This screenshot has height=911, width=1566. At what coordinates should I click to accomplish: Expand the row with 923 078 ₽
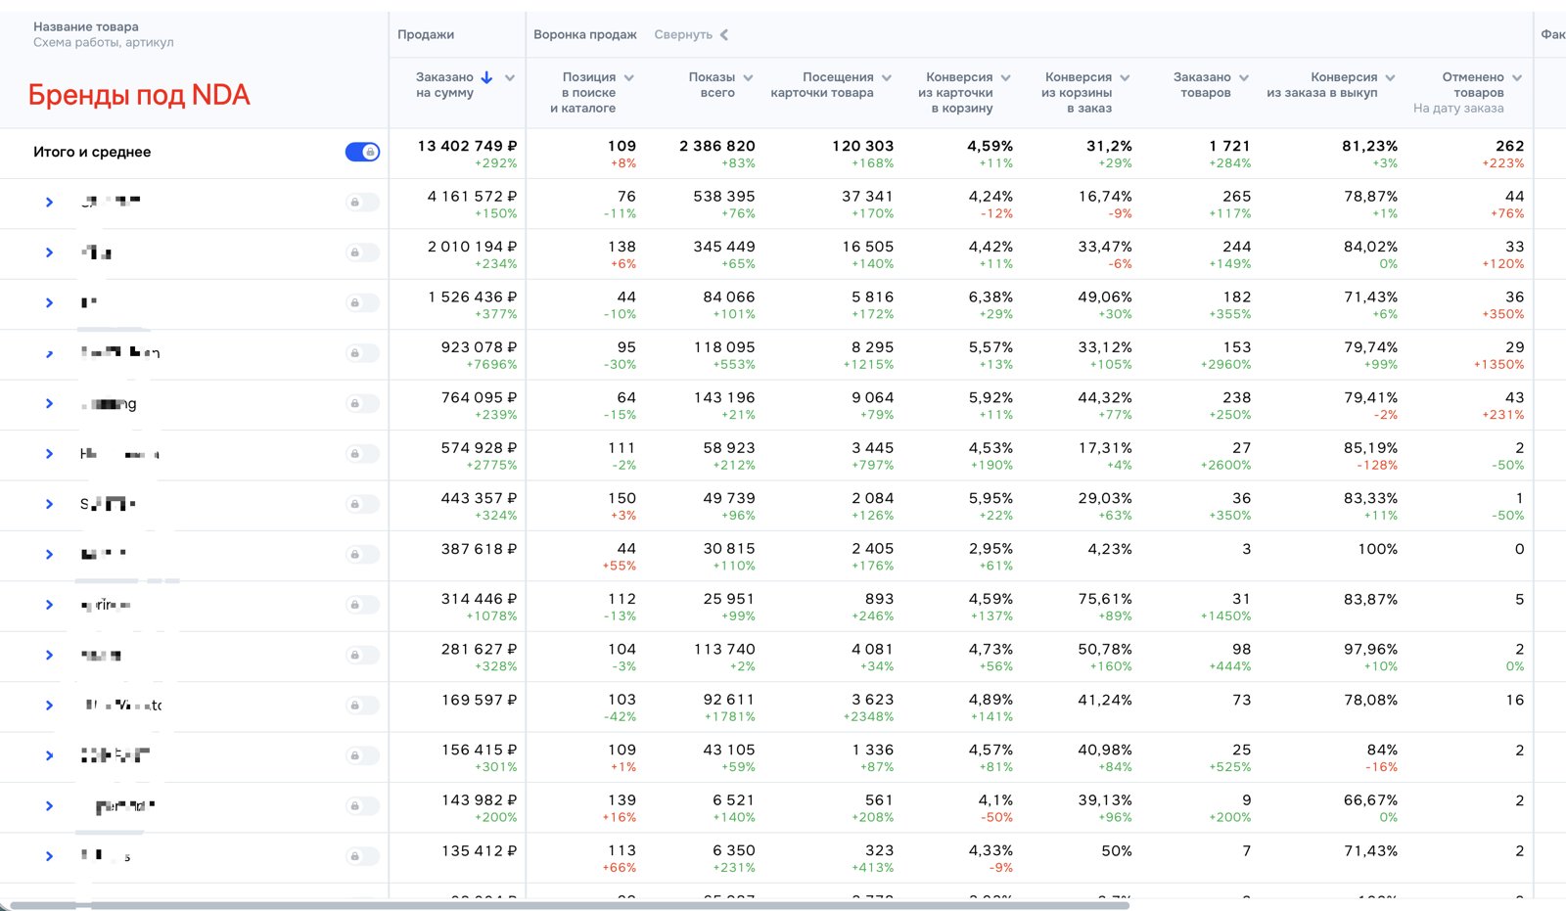pos(49,353)
